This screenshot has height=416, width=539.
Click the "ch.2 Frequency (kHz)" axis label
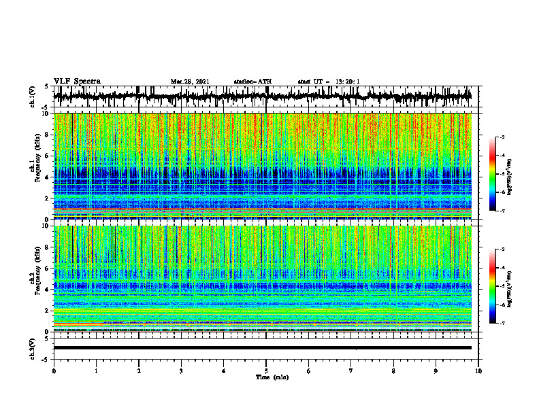click(x=37, y=271)
